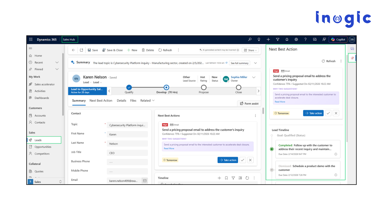
Task: Click the user profile avatar
Action: tap(352, 39)
